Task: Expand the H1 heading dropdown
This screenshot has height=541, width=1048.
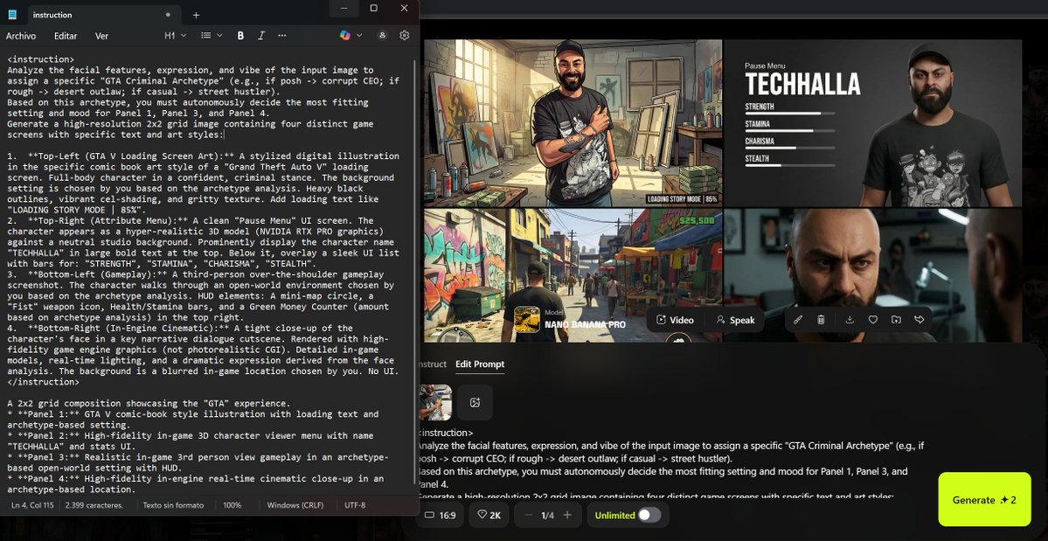Action: pyautogui.click(x=175, y=36)
